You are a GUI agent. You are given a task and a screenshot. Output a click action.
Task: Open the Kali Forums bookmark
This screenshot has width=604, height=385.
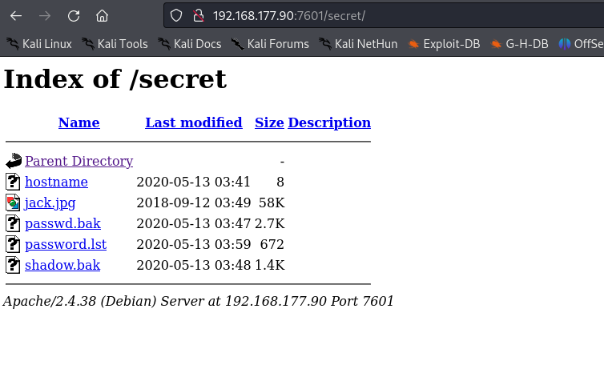point(270,44)
